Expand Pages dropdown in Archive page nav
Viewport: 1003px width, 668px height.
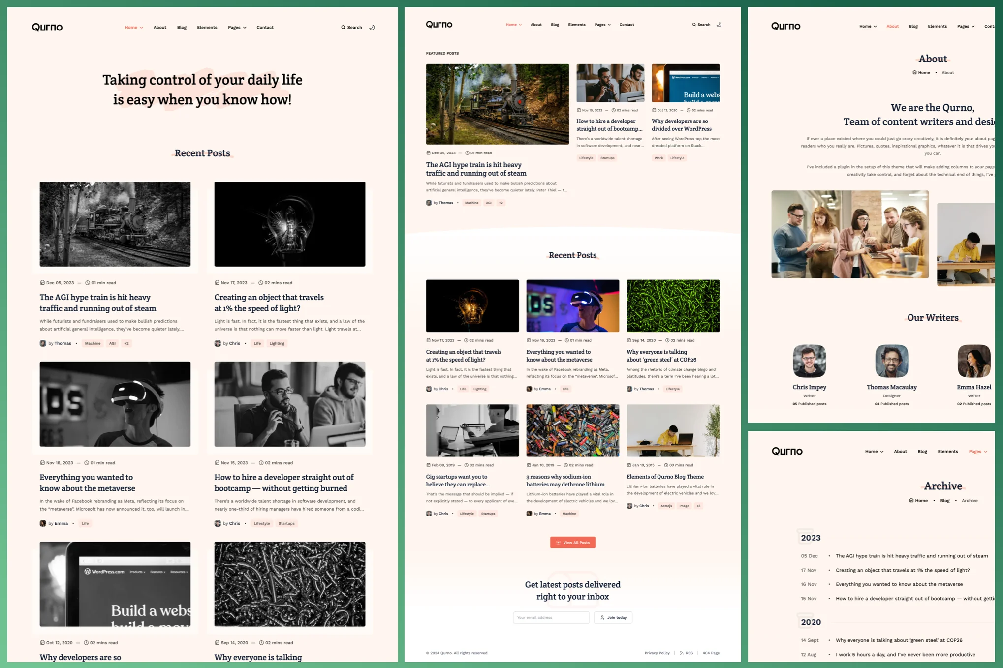(978, 451)
